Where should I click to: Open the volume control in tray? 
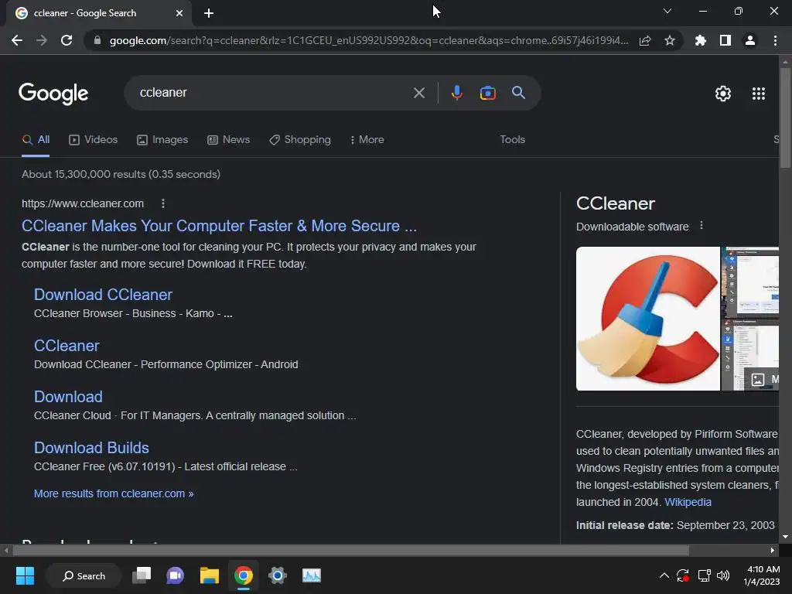(723, 575)
